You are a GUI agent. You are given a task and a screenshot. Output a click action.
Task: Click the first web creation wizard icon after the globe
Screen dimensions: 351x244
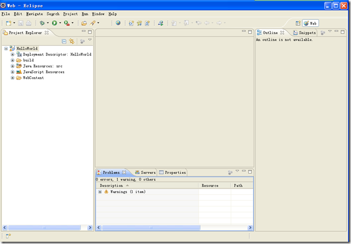tap(131, 23)
